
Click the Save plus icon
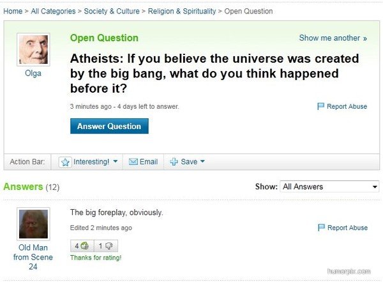[x=174, y=162]
